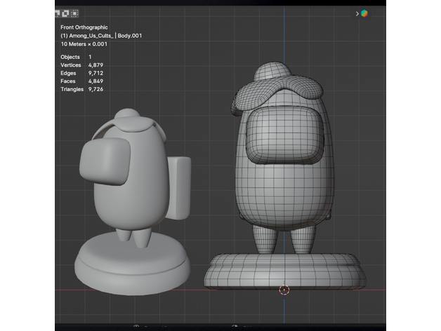Expand the chevron arrow beside the colored sphere
The image size is (441, 331).
click(357, 13)
